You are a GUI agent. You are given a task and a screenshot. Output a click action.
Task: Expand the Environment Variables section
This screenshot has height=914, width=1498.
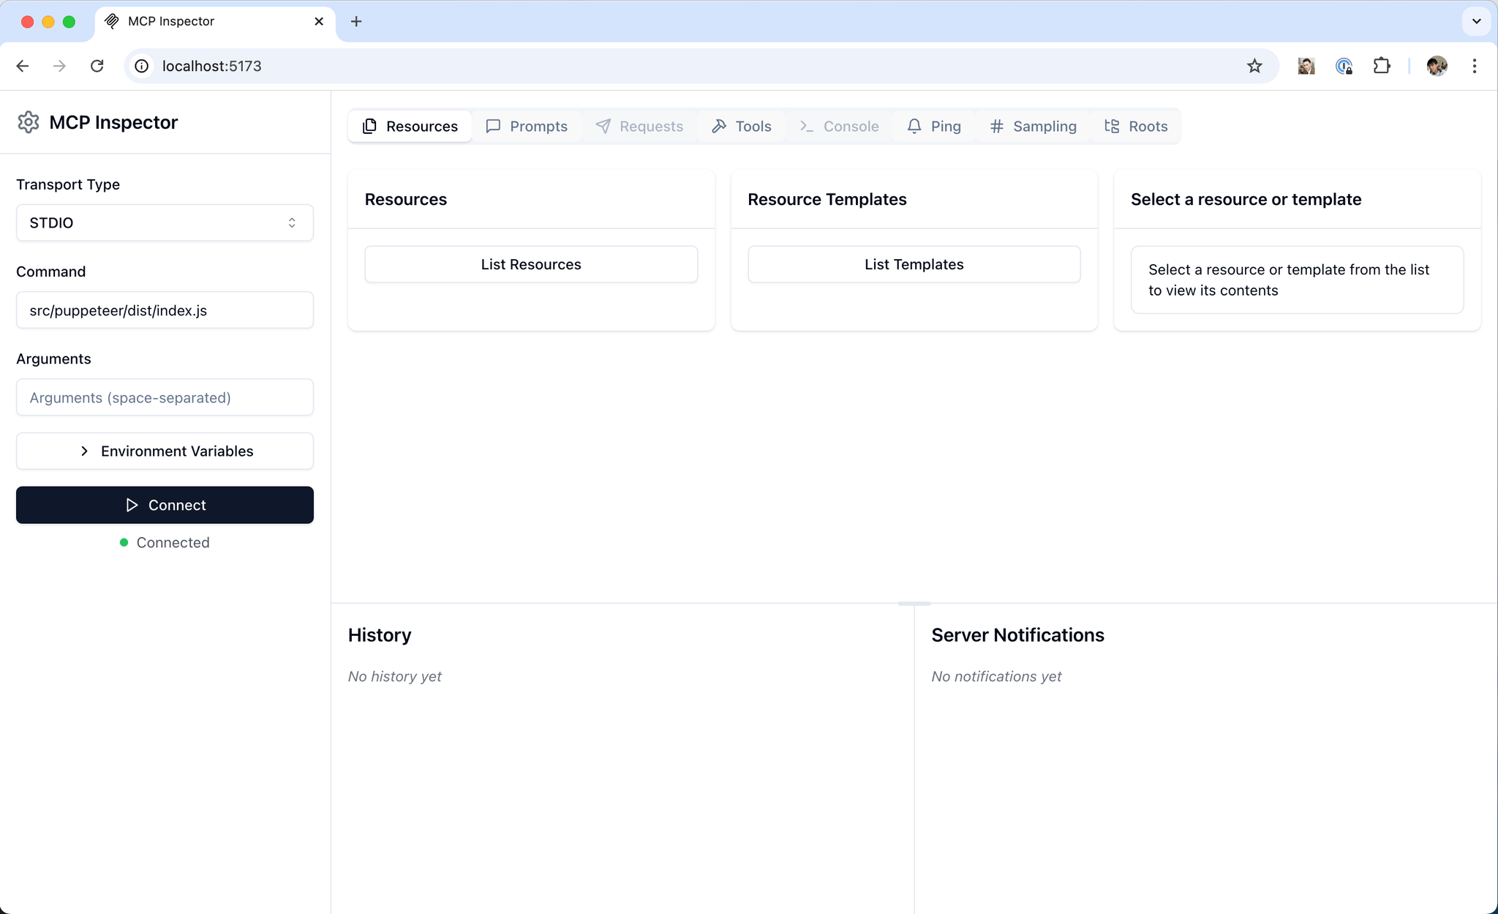(x=165, y=451)
